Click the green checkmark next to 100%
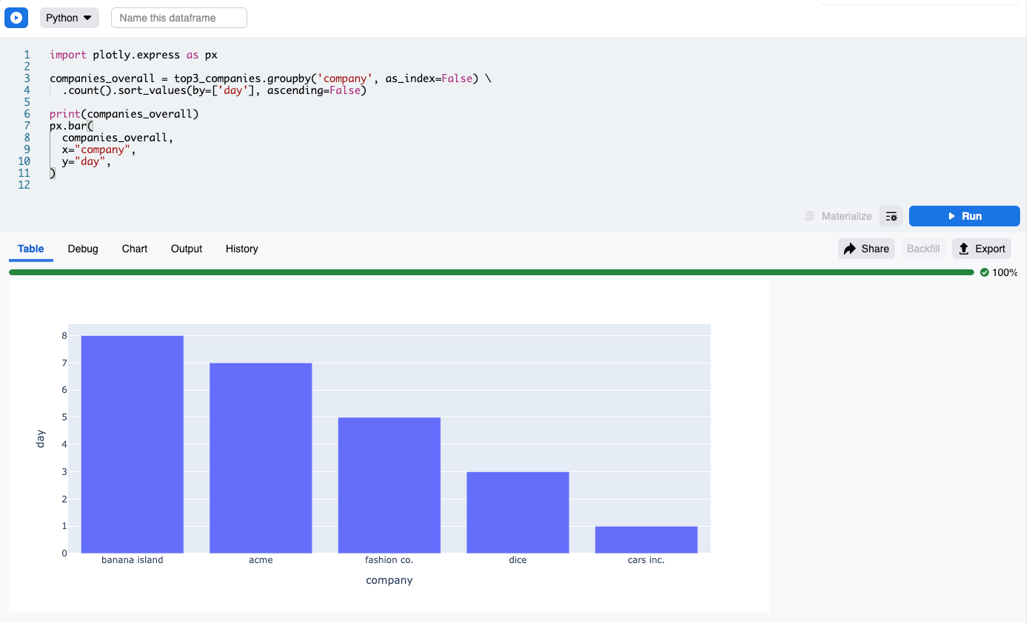1029x623 pixels. coord(984,272)
